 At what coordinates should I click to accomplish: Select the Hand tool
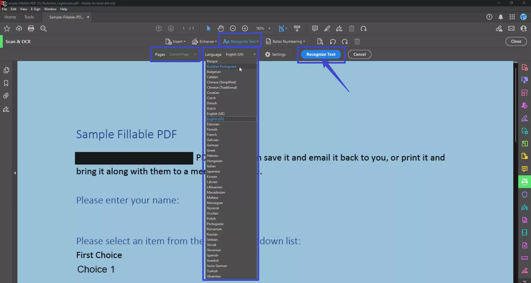tap(220, 28)
